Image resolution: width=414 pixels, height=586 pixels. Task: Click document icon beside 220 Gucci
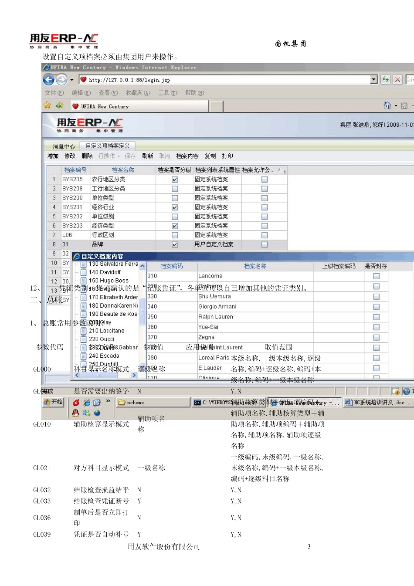pos(83,339)
